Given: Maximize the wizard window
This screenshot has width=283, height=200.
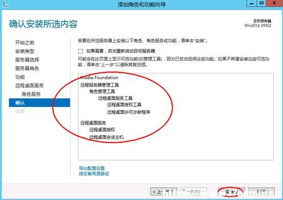Looking at the screenshot, I should pyautogui.click(x=262, y=3).
